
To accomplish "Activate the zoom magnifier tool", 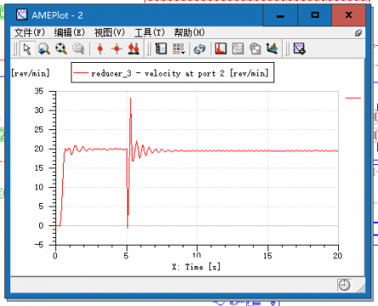I will 44,48.
